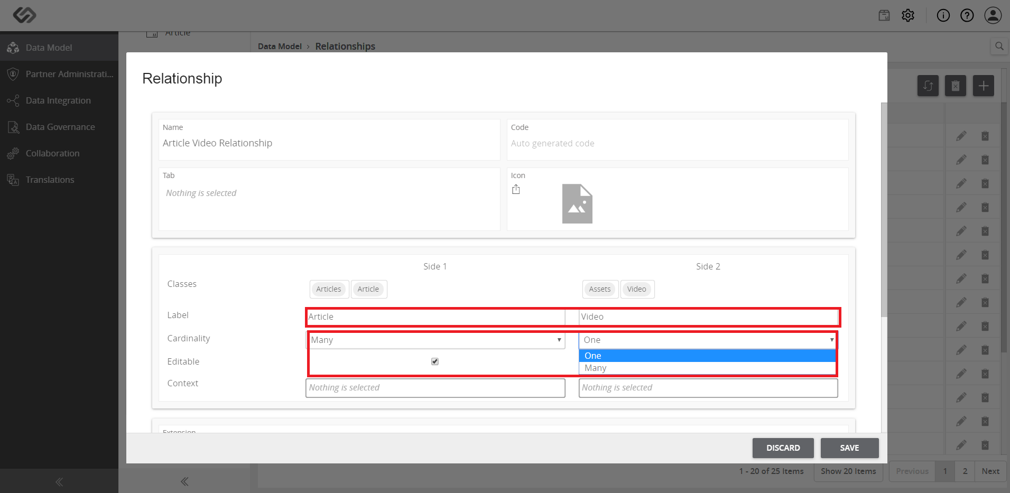Click the add relationship plus icon
This screenshot has height=493, width=1010.
[984, 86]
